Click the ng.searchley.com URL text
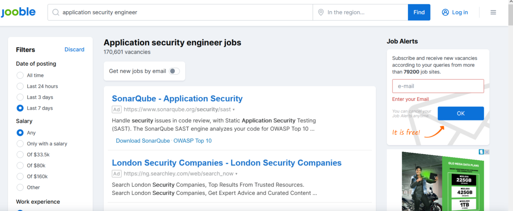The width and height of the screenshot is (513, 211). click(178, 174)
